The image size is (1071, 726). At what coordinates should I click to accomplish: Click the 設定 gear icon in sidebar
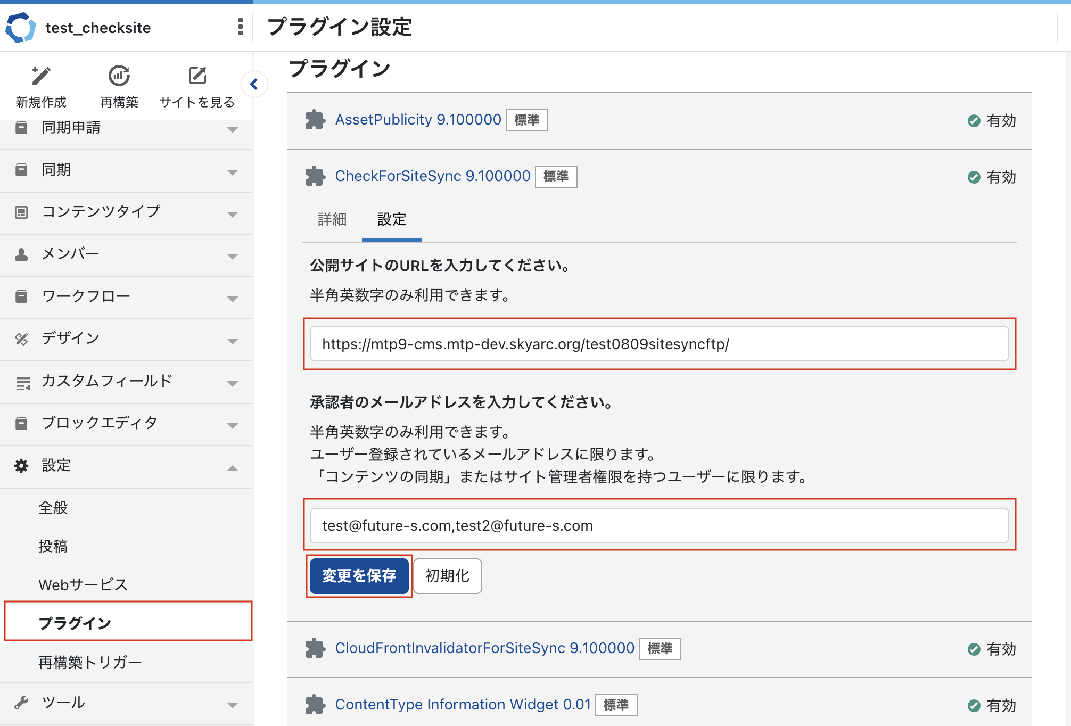point(21,466)
